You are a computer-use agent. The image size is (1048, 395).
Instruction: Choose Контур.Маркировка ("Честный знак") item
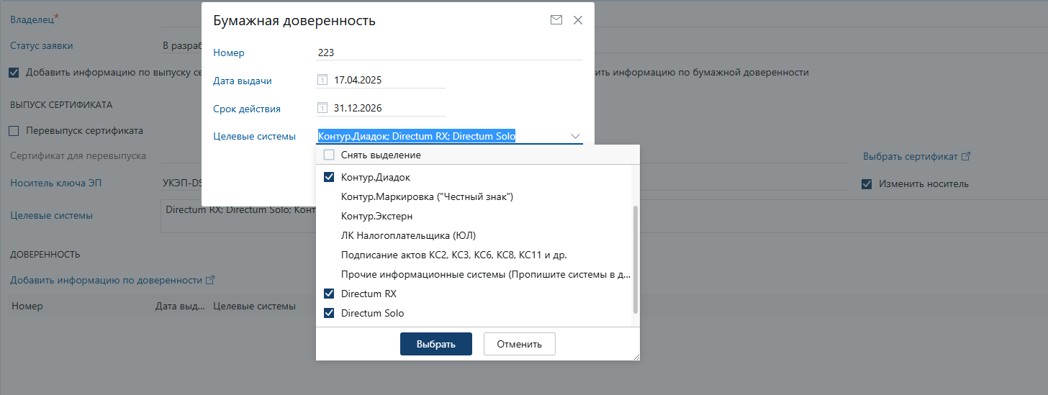[427, 196]
